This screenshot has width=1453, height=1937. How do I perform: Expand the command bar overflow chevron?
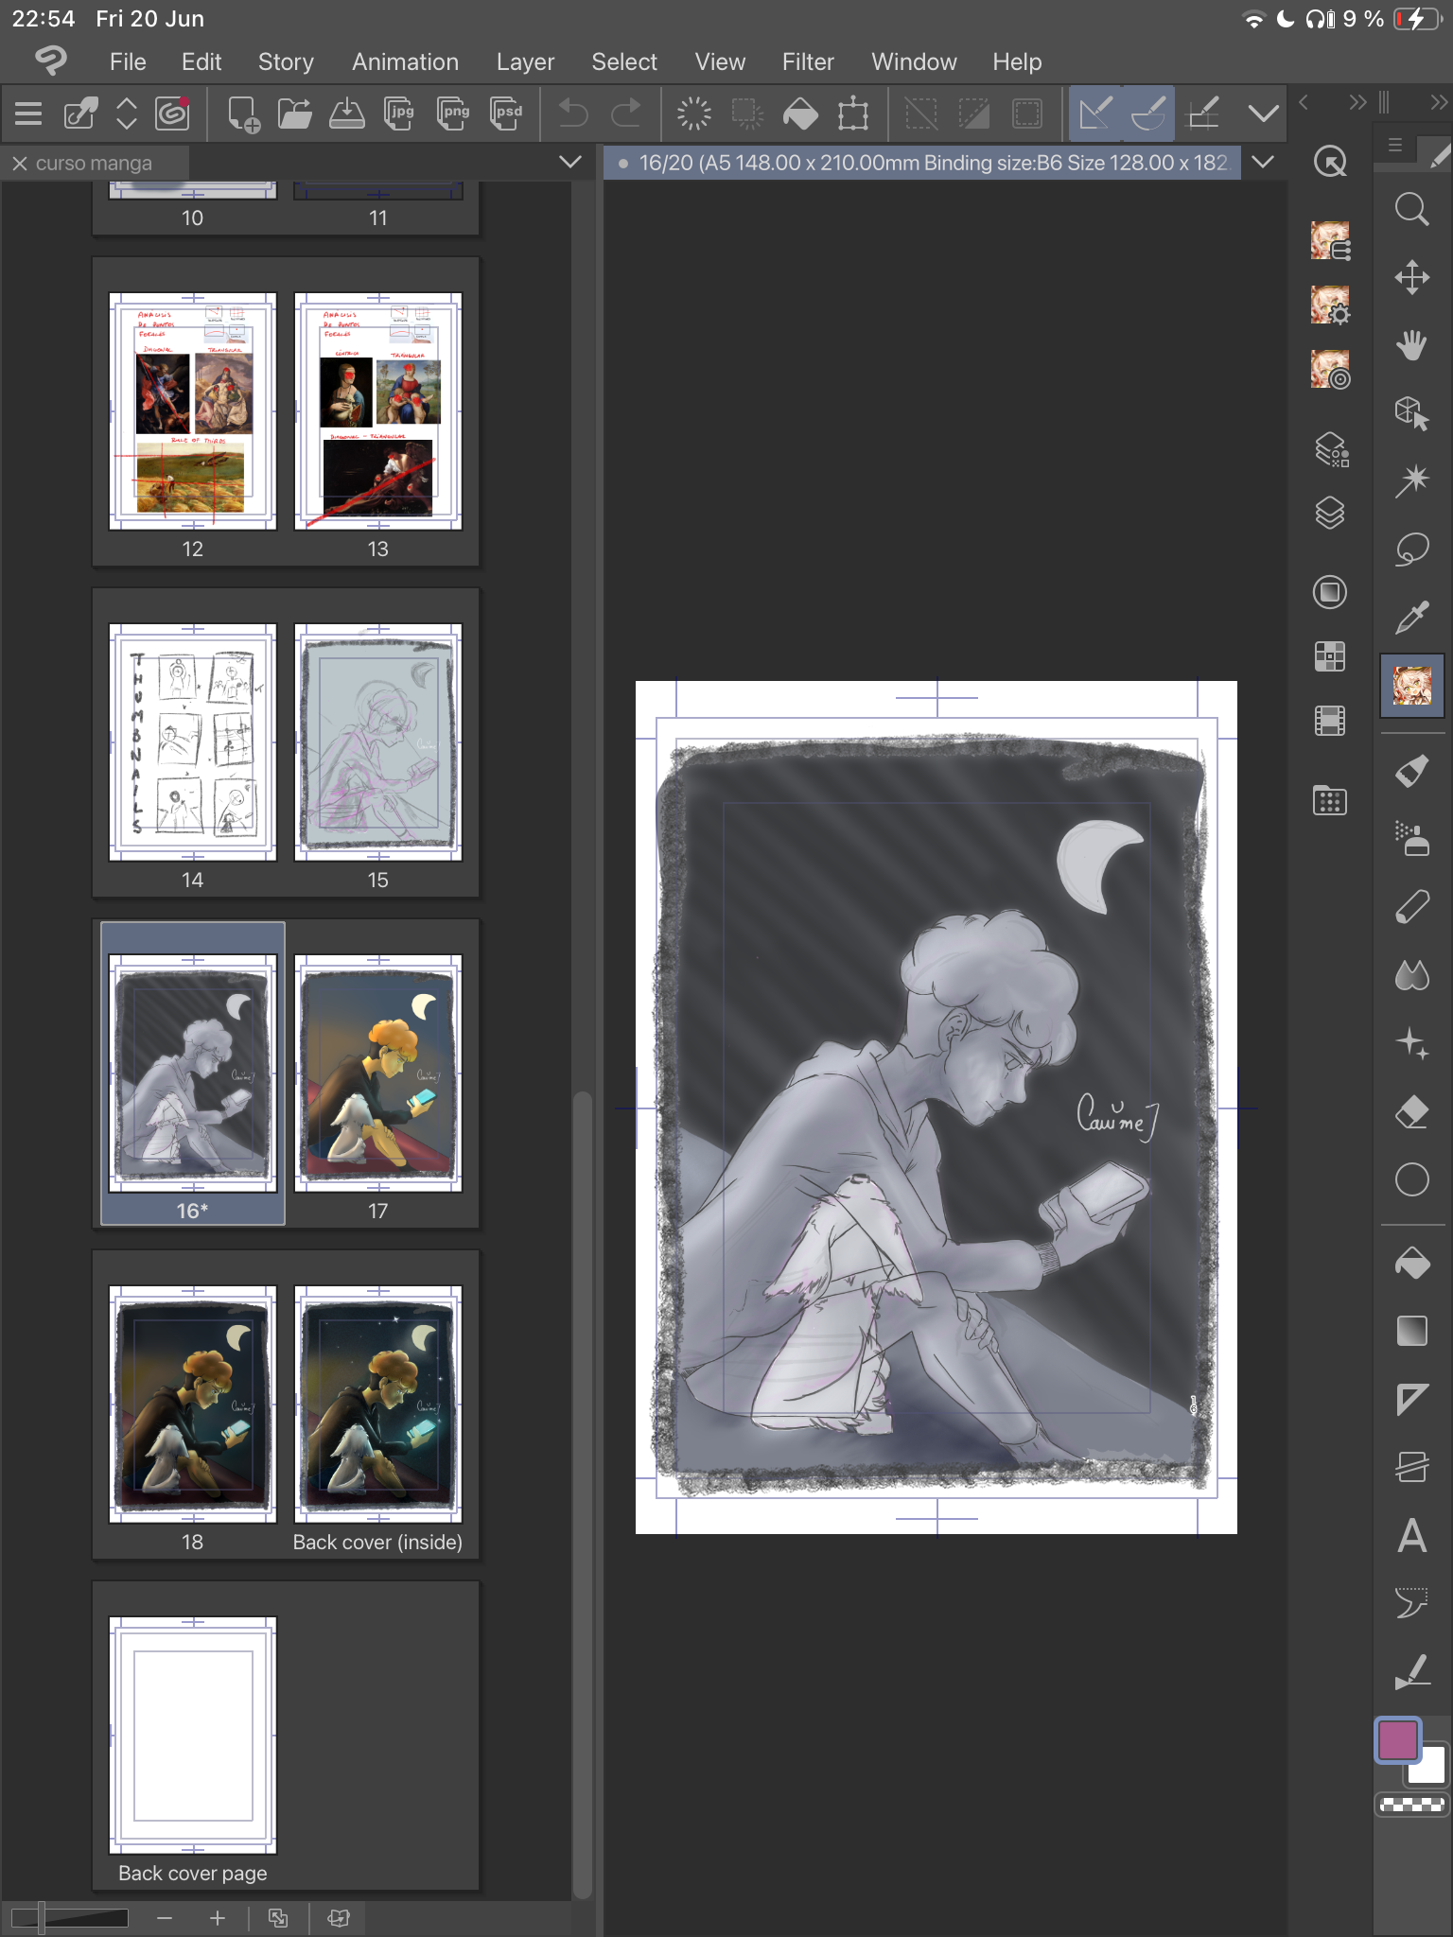tap(1263, 113)
